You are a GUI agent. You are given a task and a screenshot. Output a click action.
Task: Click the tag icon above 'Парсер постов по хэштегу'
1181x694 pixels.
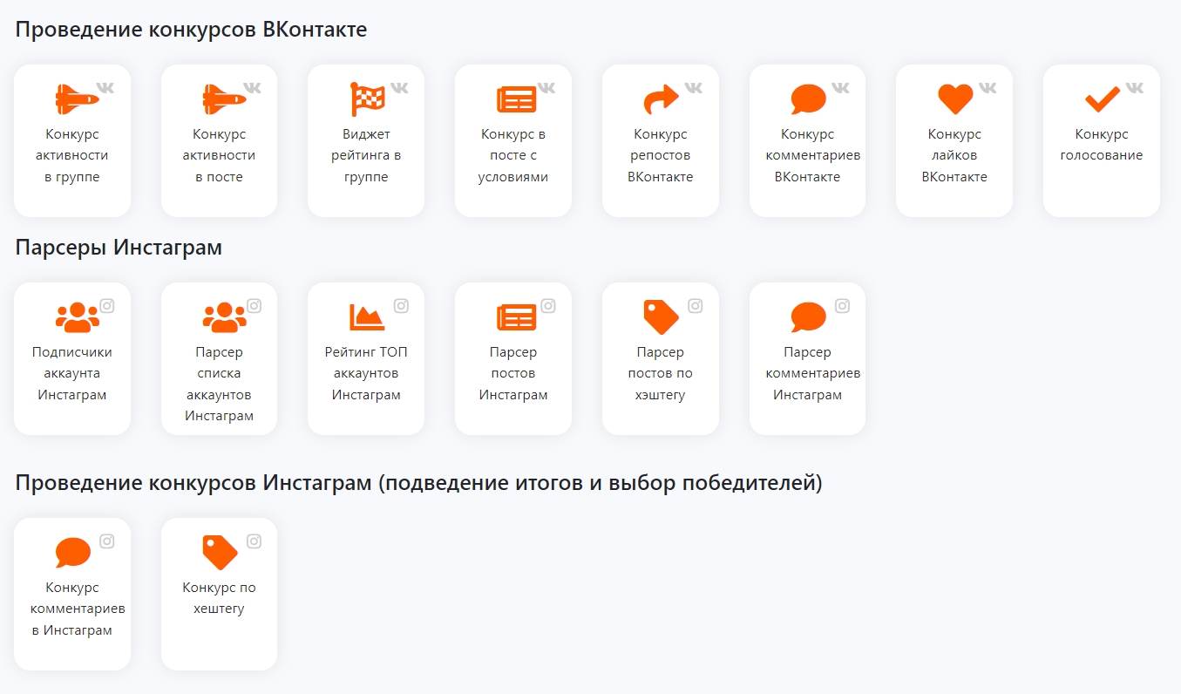661,317
